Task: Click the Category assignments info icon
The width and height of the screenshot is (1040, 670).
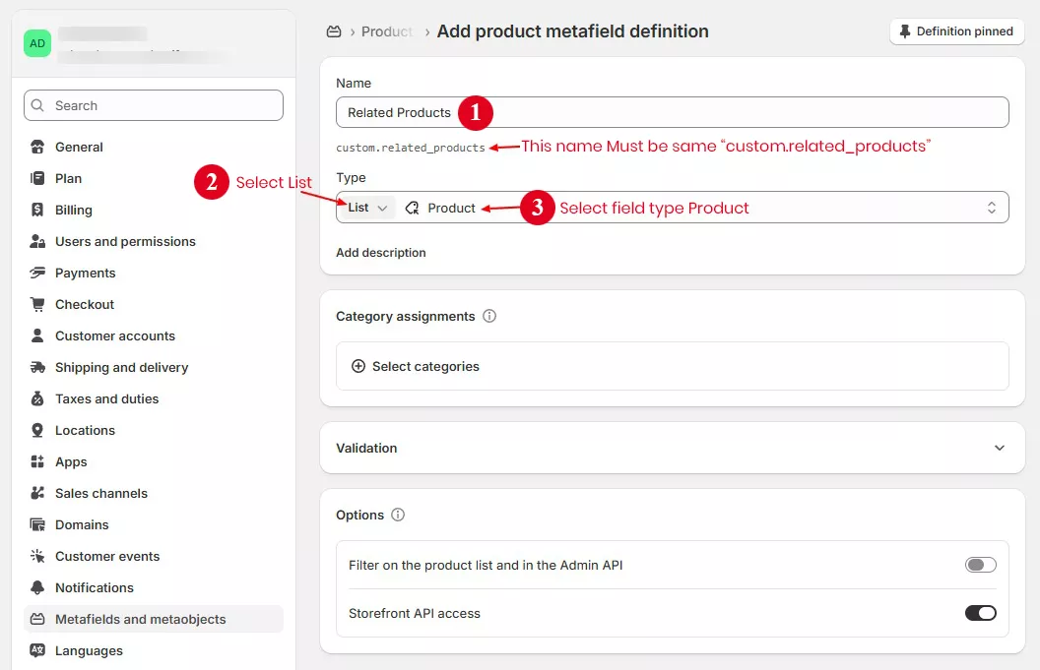Action: point(489,317)
